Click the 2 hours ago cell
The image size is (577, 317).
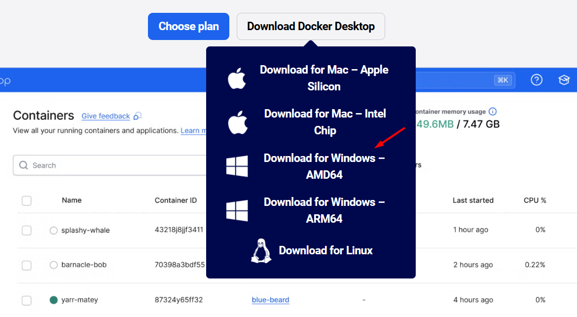[473, 265]
